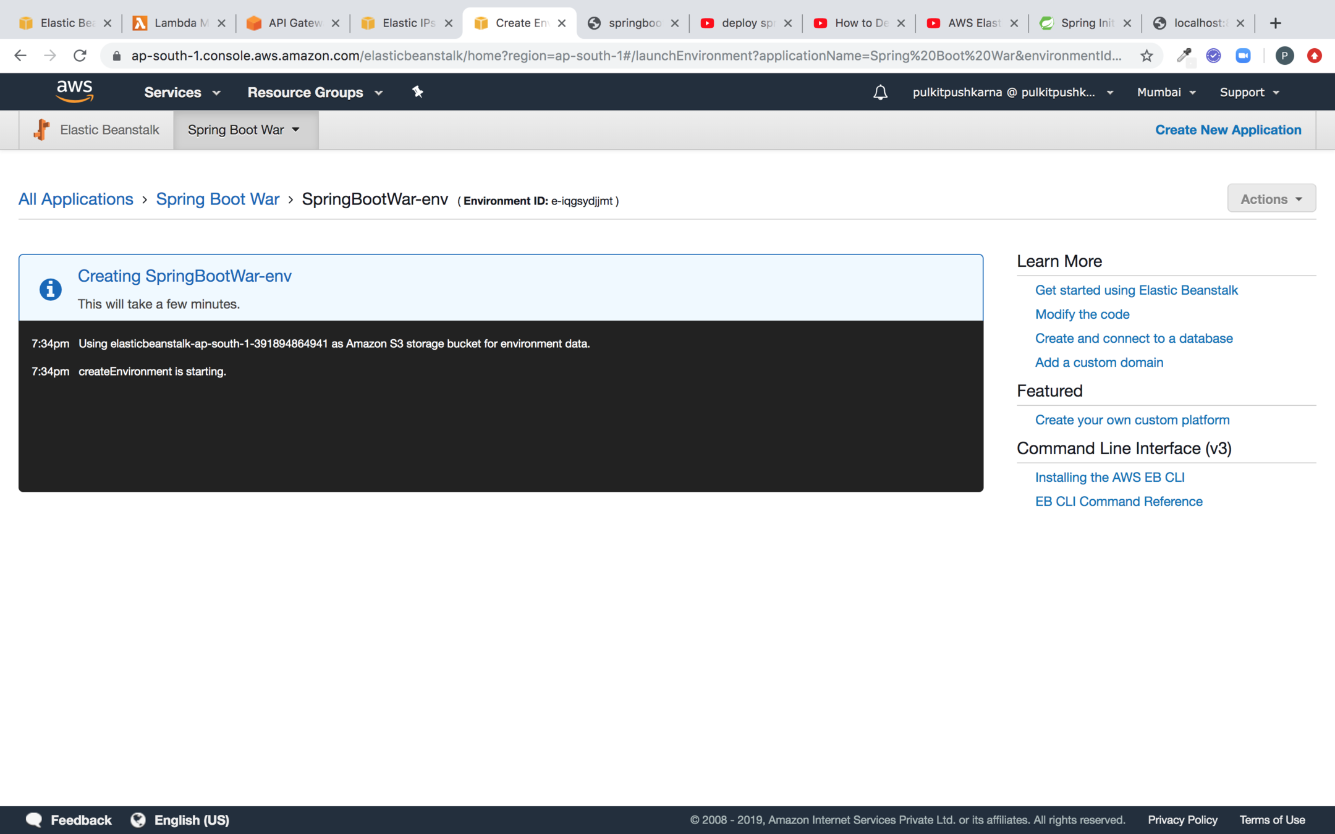Click the browser address bar URL

pos(624,56)
